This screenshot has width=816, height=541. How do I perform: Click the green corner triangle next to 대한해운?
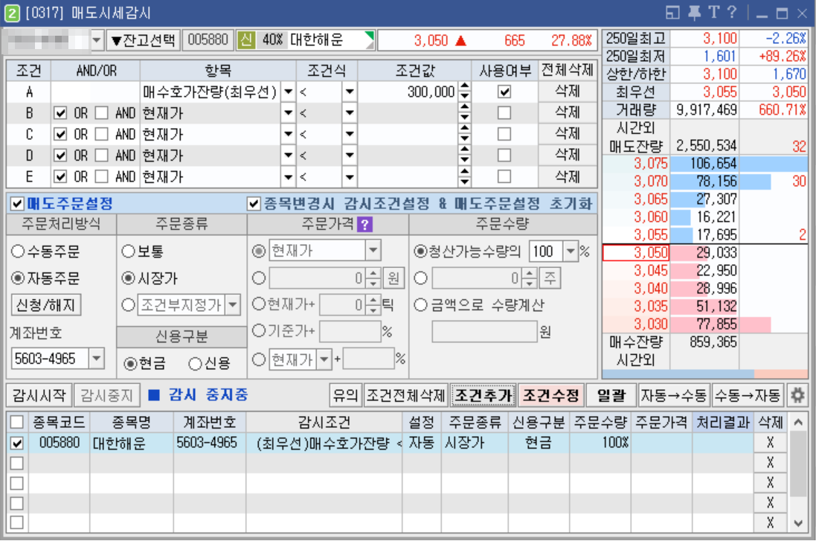click(370, 36)
